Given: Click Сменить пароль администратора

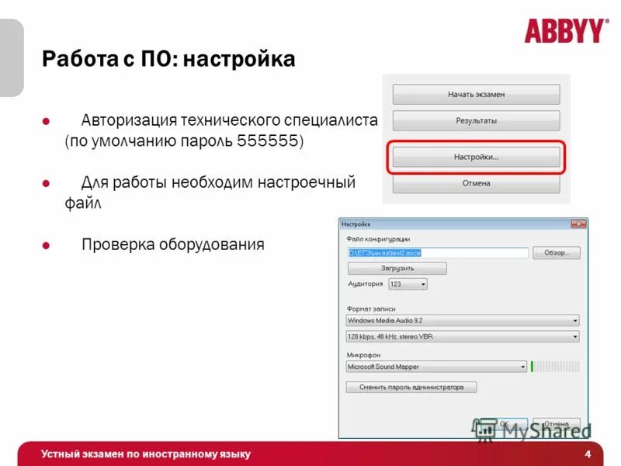Looking at the screenshot, I should [x=411, y=386].
